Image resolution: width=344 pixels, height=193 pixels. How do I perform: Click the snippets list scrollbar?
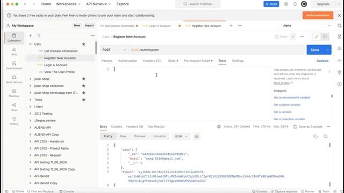(332, 96)
